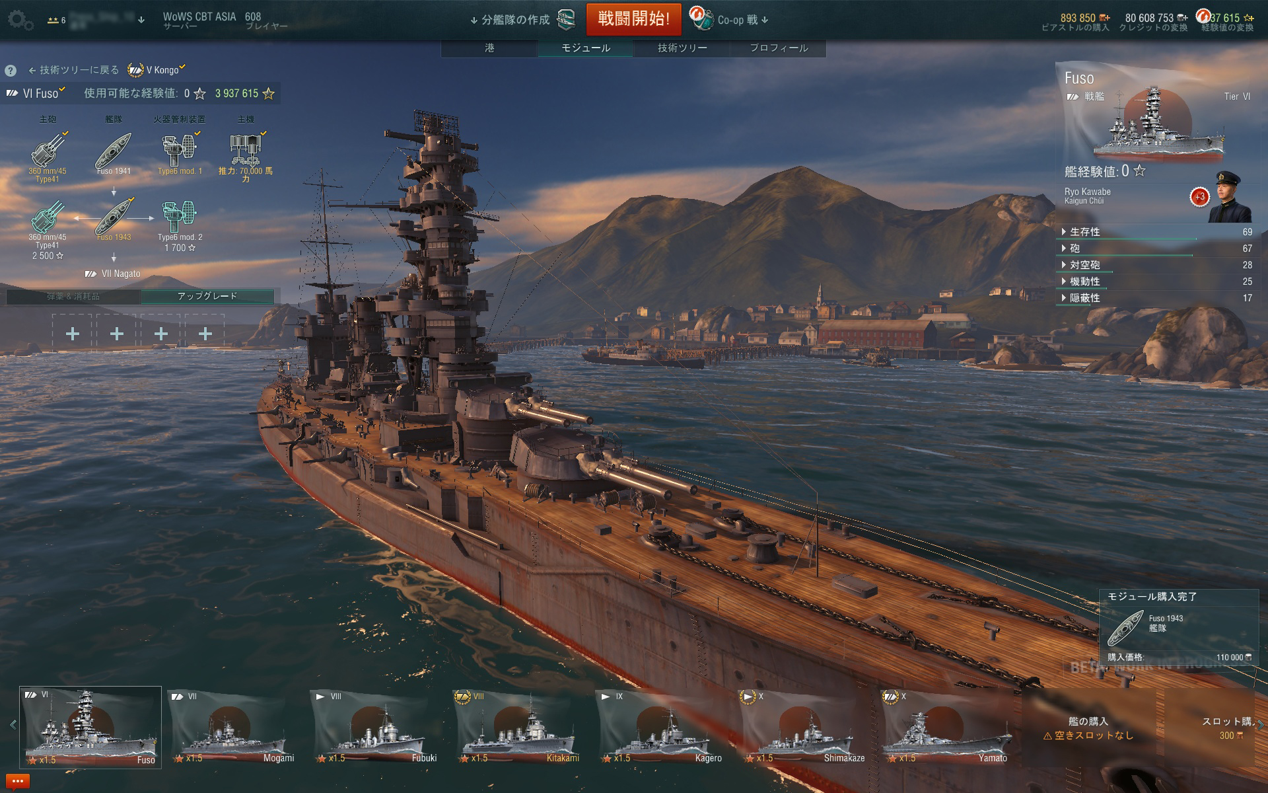Click the 戦闘開始! battle button
Screen dimensions: 1268x793
(634, 19)
